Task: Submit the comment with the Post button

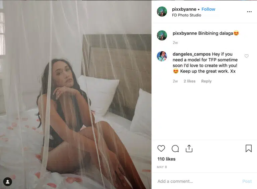Action: point(247,181)
